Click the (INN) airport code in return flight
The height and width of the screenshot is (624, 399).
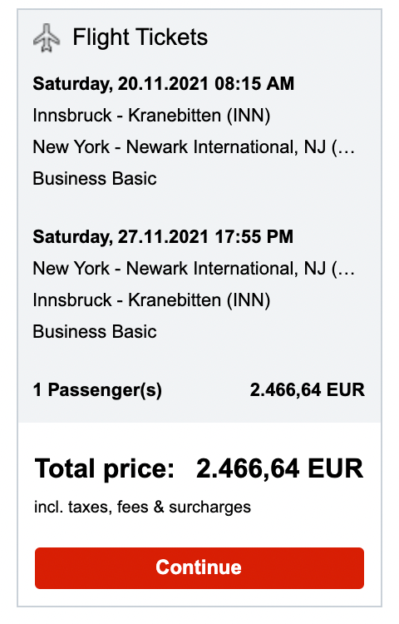click(x=249, y=300)
